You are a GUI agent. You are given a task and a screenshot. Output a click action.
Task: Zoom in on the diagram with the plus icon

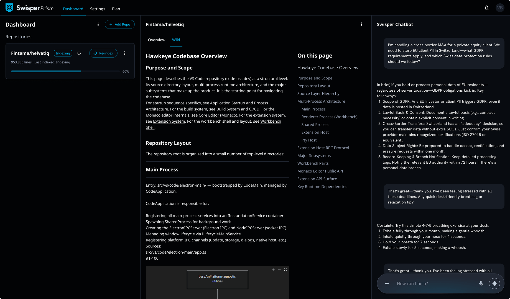coord(273,269)
